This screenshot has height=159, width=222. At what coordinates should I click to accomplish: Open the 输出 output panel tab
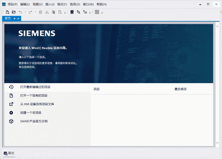tap(9, 153)
